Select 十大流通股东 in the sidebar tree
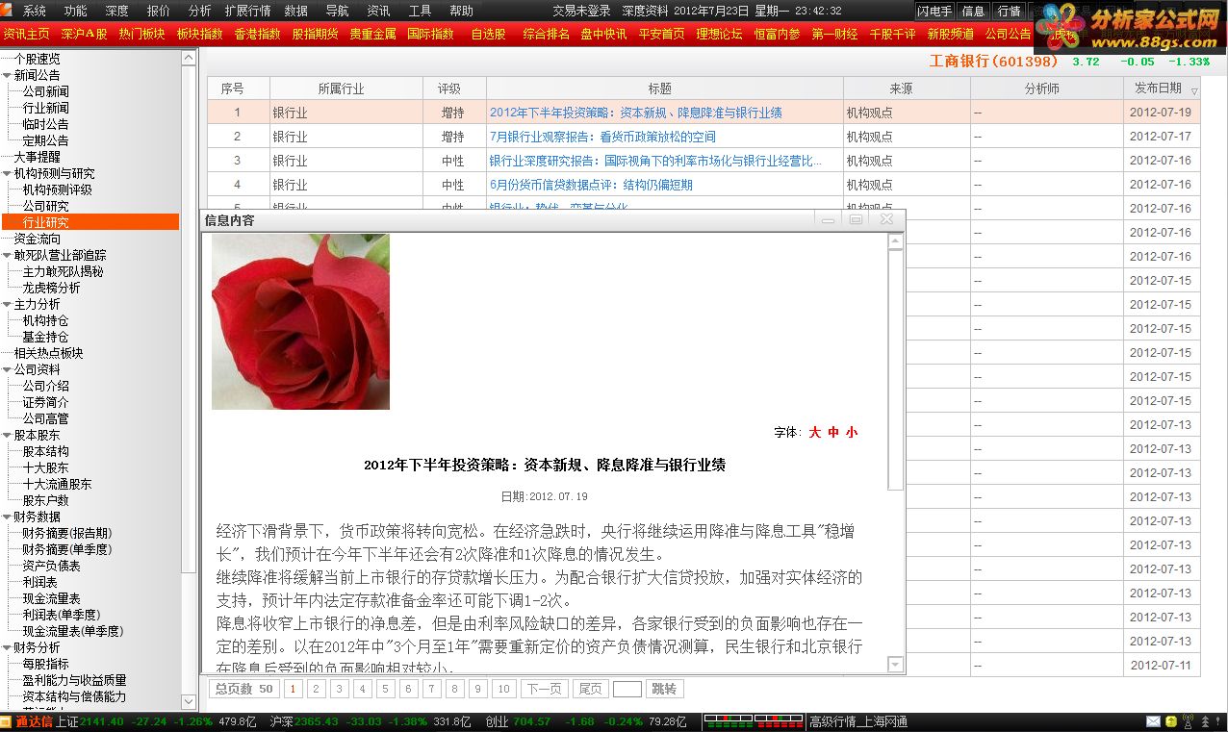Viewport: 1228px width, 732px height. pos(57,484)
